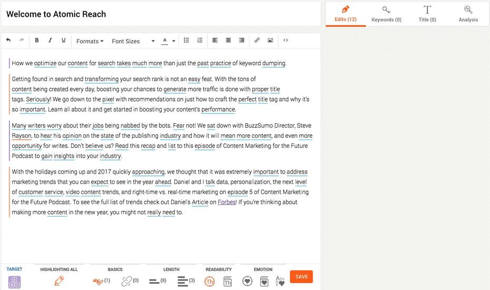Click the LENGTH section label
This screenshot has width=490, height=290.
pyautogui.click(x=171, y=269)
